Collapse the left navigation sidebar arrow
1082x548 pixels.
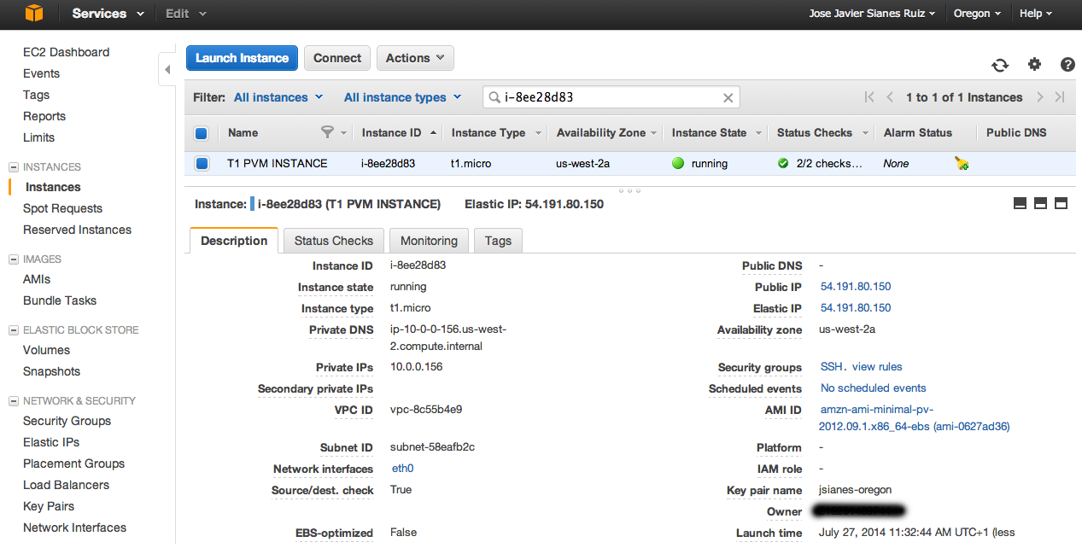click(167, 69)
